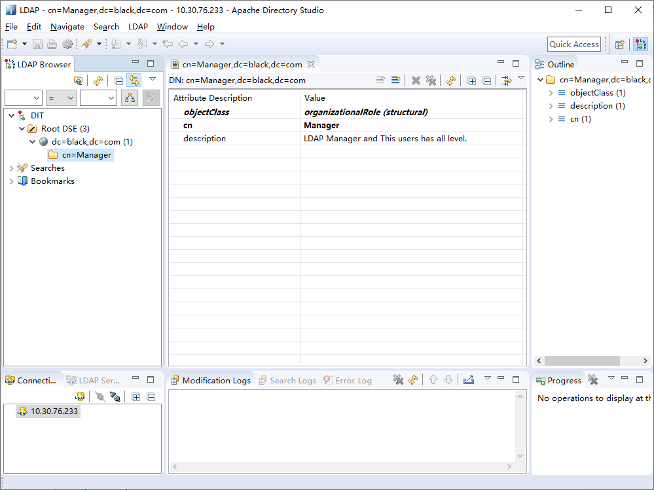Viewport: 654px width, 490px height.
Task: Select the Root DSE (3) entry
Action: coord(65,129)
